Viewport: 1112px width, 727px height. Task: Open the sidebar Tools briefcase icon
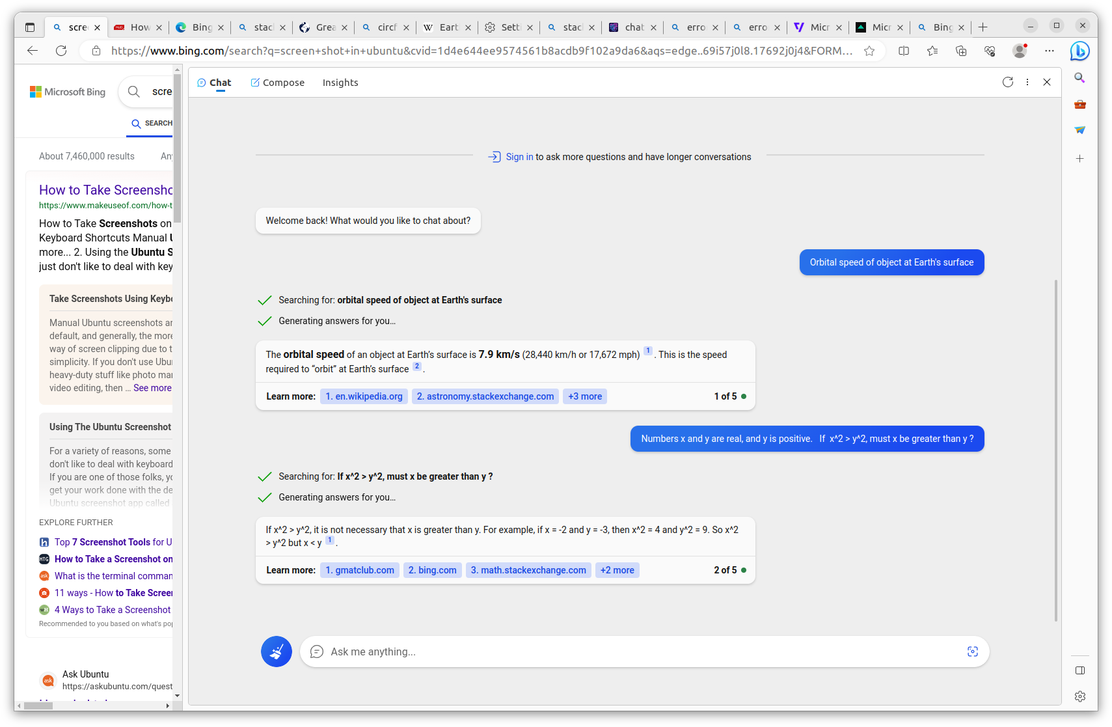pos(1079,104)
